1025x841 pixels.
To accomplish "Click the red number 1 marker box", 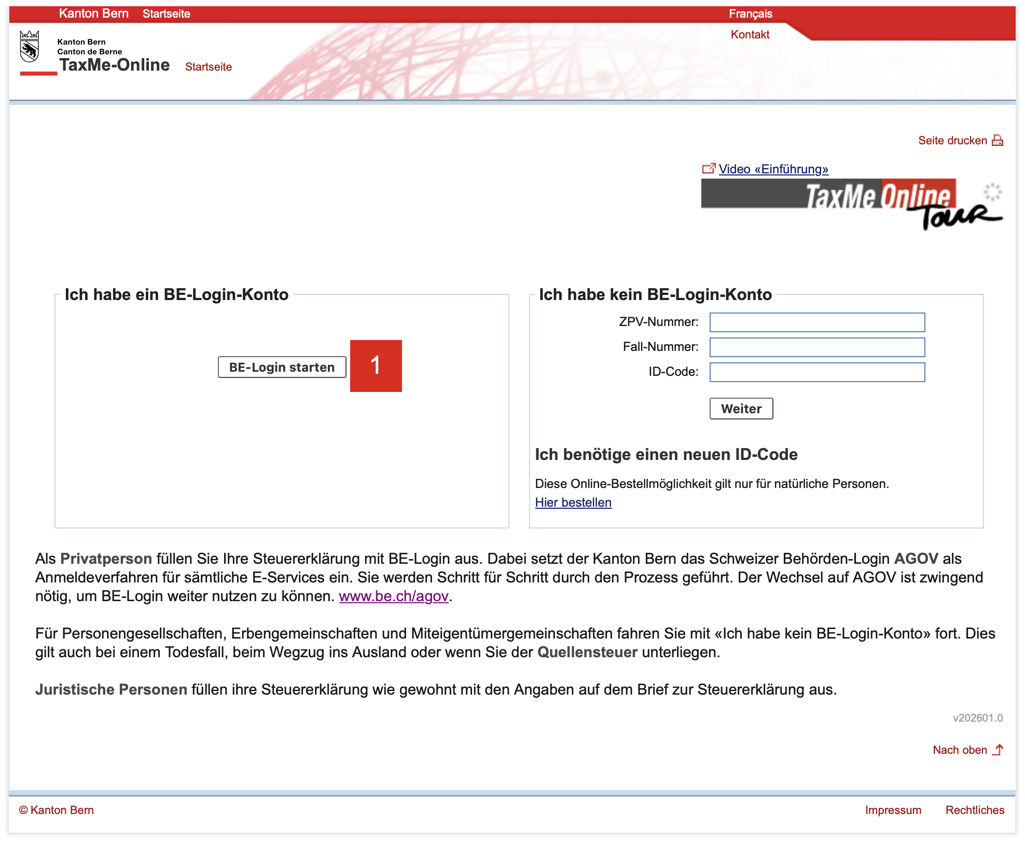I will coord(376,365).
